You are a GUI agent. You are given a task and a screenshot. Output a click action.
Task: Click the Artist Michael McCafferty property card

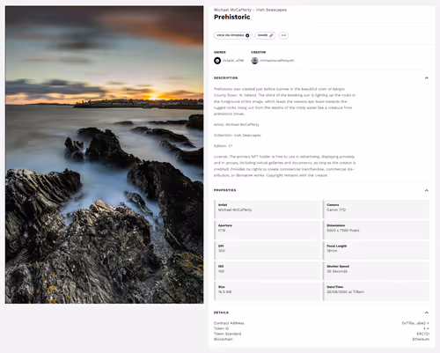[x=268, y=210]
